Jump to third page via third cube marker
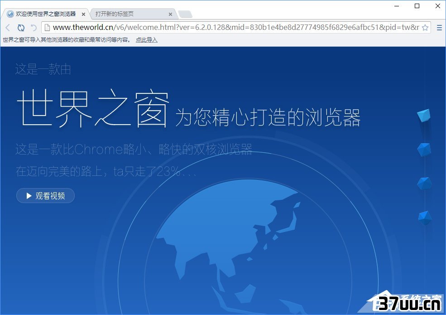Image resolution: width=446 pixels, height=315 pixels. [x=424, y=184]
